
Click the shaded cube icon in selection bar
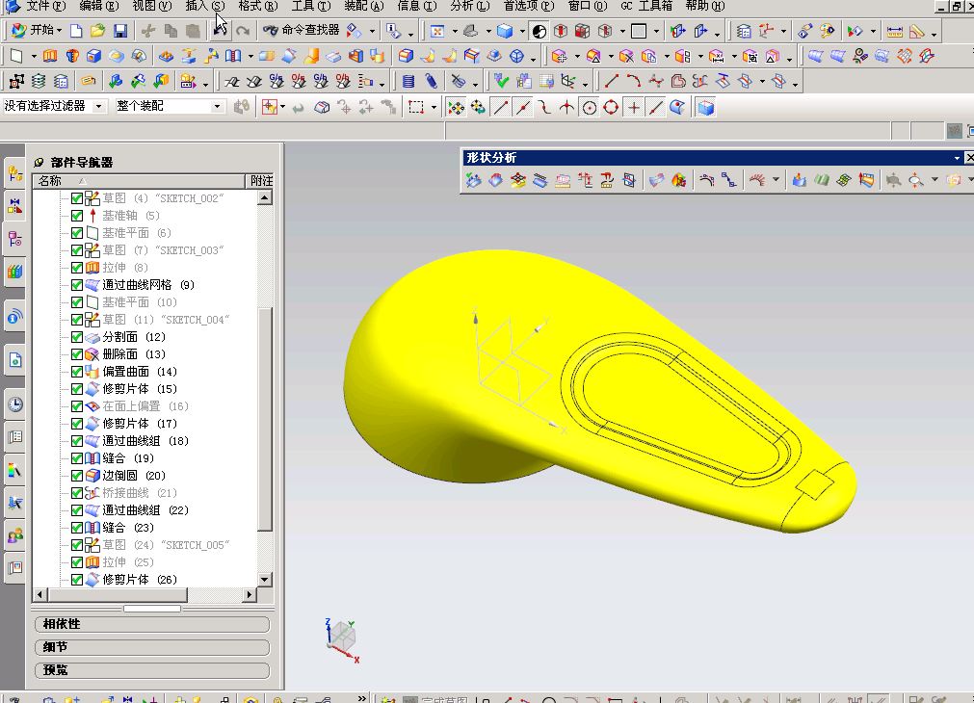click(x=705, y=108)
